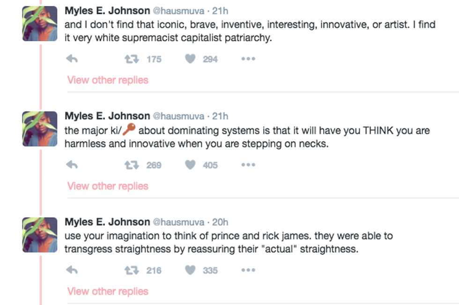This screenshot has height=305, width=459.
Task: Open more options on the dominating systems tweet
Action: [x=248, y=165]
